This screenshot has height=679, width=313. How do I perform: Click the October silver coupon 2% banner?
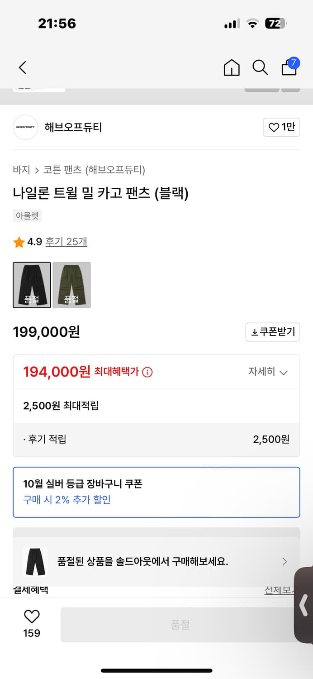156,491
